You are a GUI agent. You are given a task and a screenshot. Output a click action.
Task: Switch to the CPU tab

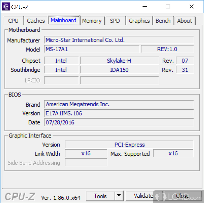click(13, 21)
